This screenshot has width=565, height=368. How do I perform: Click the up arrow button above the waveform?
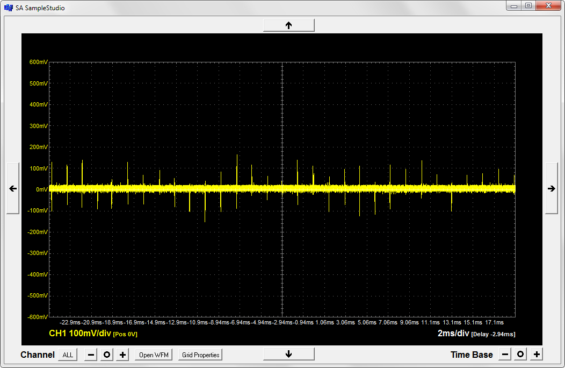click(x=288, y=25)
